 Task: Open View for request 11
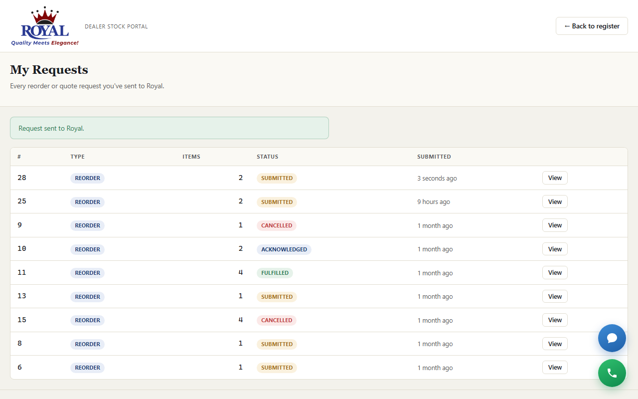tap(555, 273)
